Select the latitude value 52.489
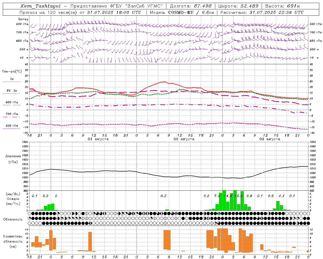Image resolution: width=323 pixels, height=259 pixels. click(x=249, y=6)
